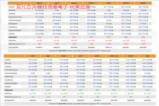Click the Preisstand footer text under the 6500XT table

tap(80, 51)
